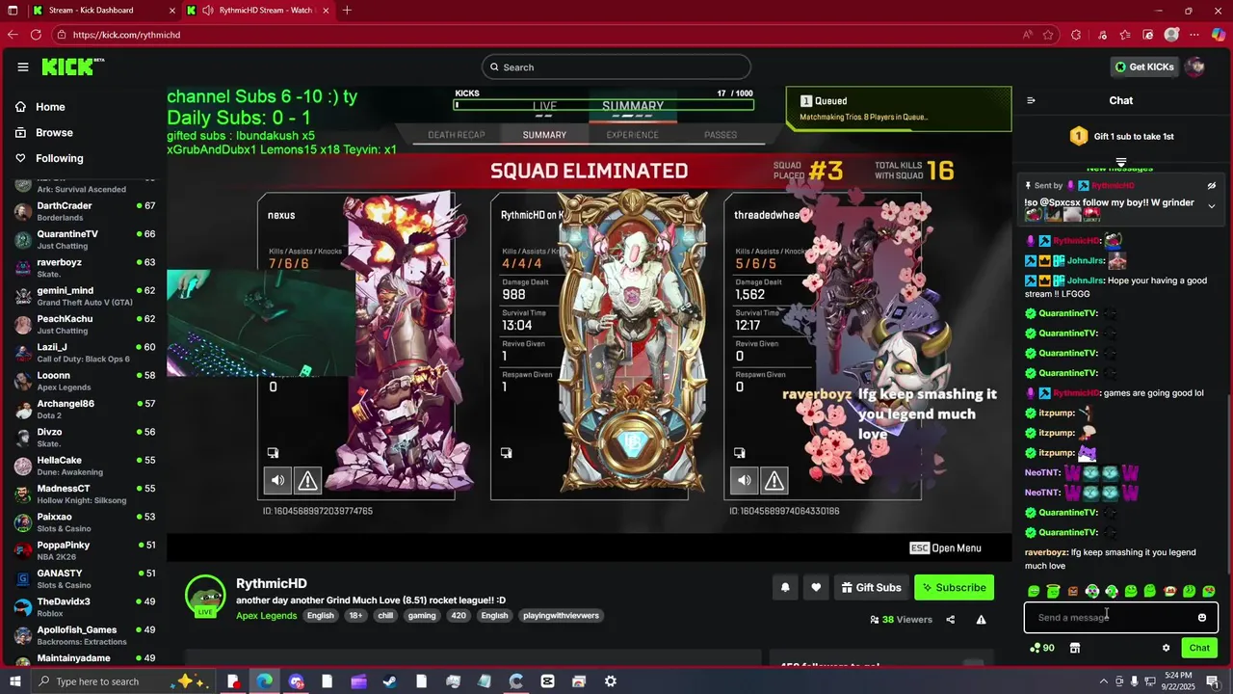The height and width of the screenshot is (694, 1233).
Task: Open QuarantineTV channel in the sidebar
Action: click(85, 239)
